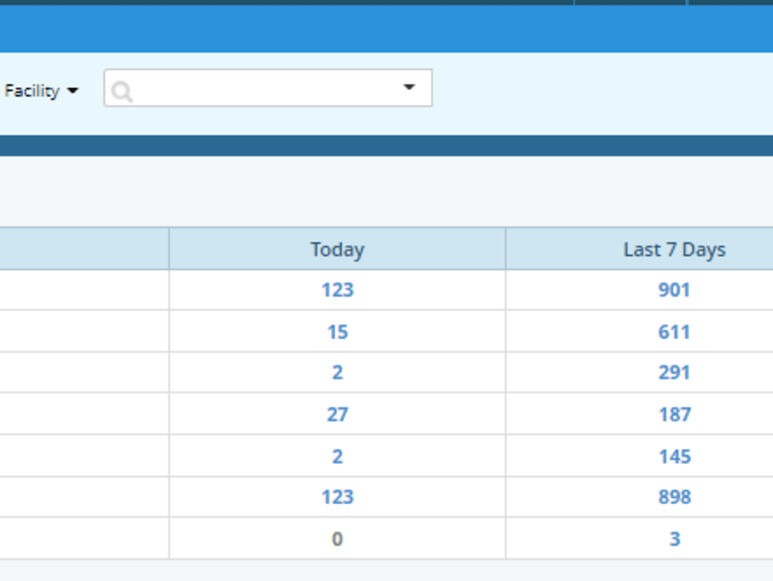Open the Today value 123 in first row

coord(337,290)
